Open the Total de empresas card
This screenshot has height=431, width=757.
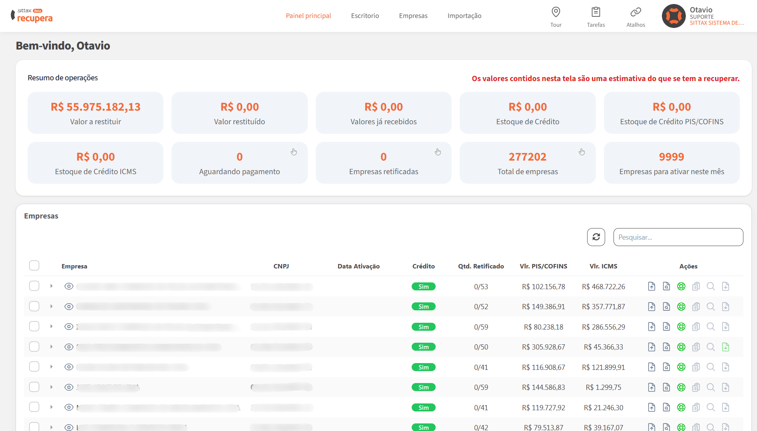pos(527,163)
